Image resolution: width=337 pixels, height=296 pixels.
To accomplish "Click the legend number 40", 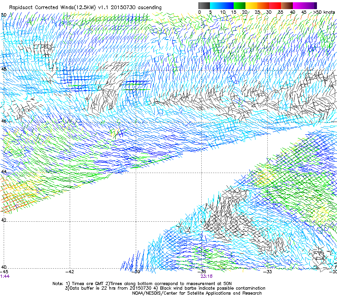I will [x=292, y=12].
